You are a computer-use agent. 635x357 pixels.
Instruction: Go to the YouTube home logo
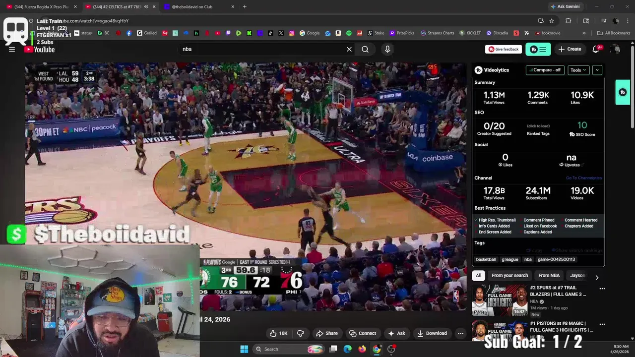(x=39, y=49)
